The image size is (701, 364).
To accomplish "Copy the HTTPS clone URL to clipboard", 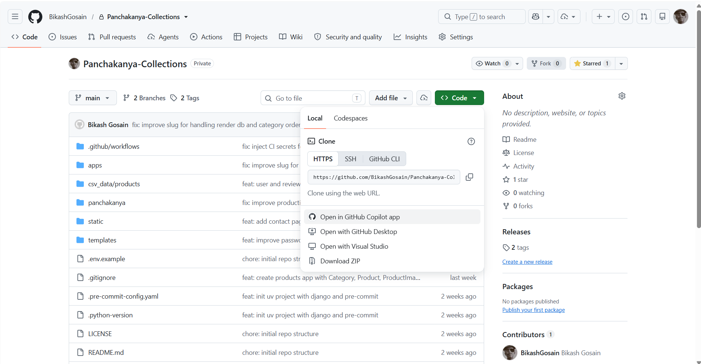I will tap(469, 177).
